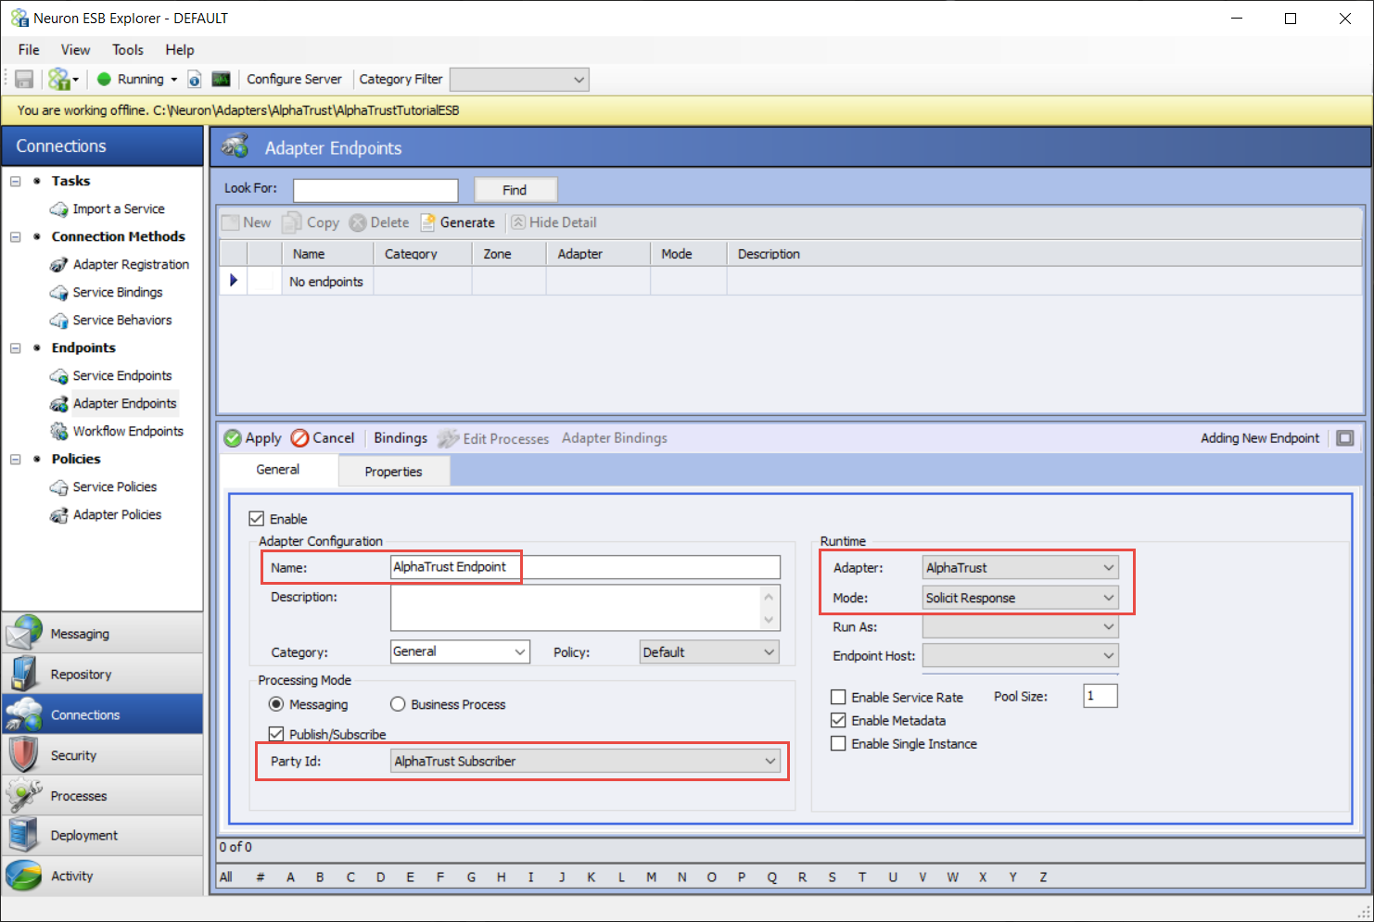Screen dimensions: 1374x922
Task: Click the Service Behaviors icon
Action: (59, 321)
